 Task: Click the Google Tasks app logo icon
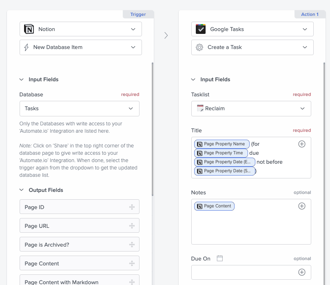tap(201, 29)
